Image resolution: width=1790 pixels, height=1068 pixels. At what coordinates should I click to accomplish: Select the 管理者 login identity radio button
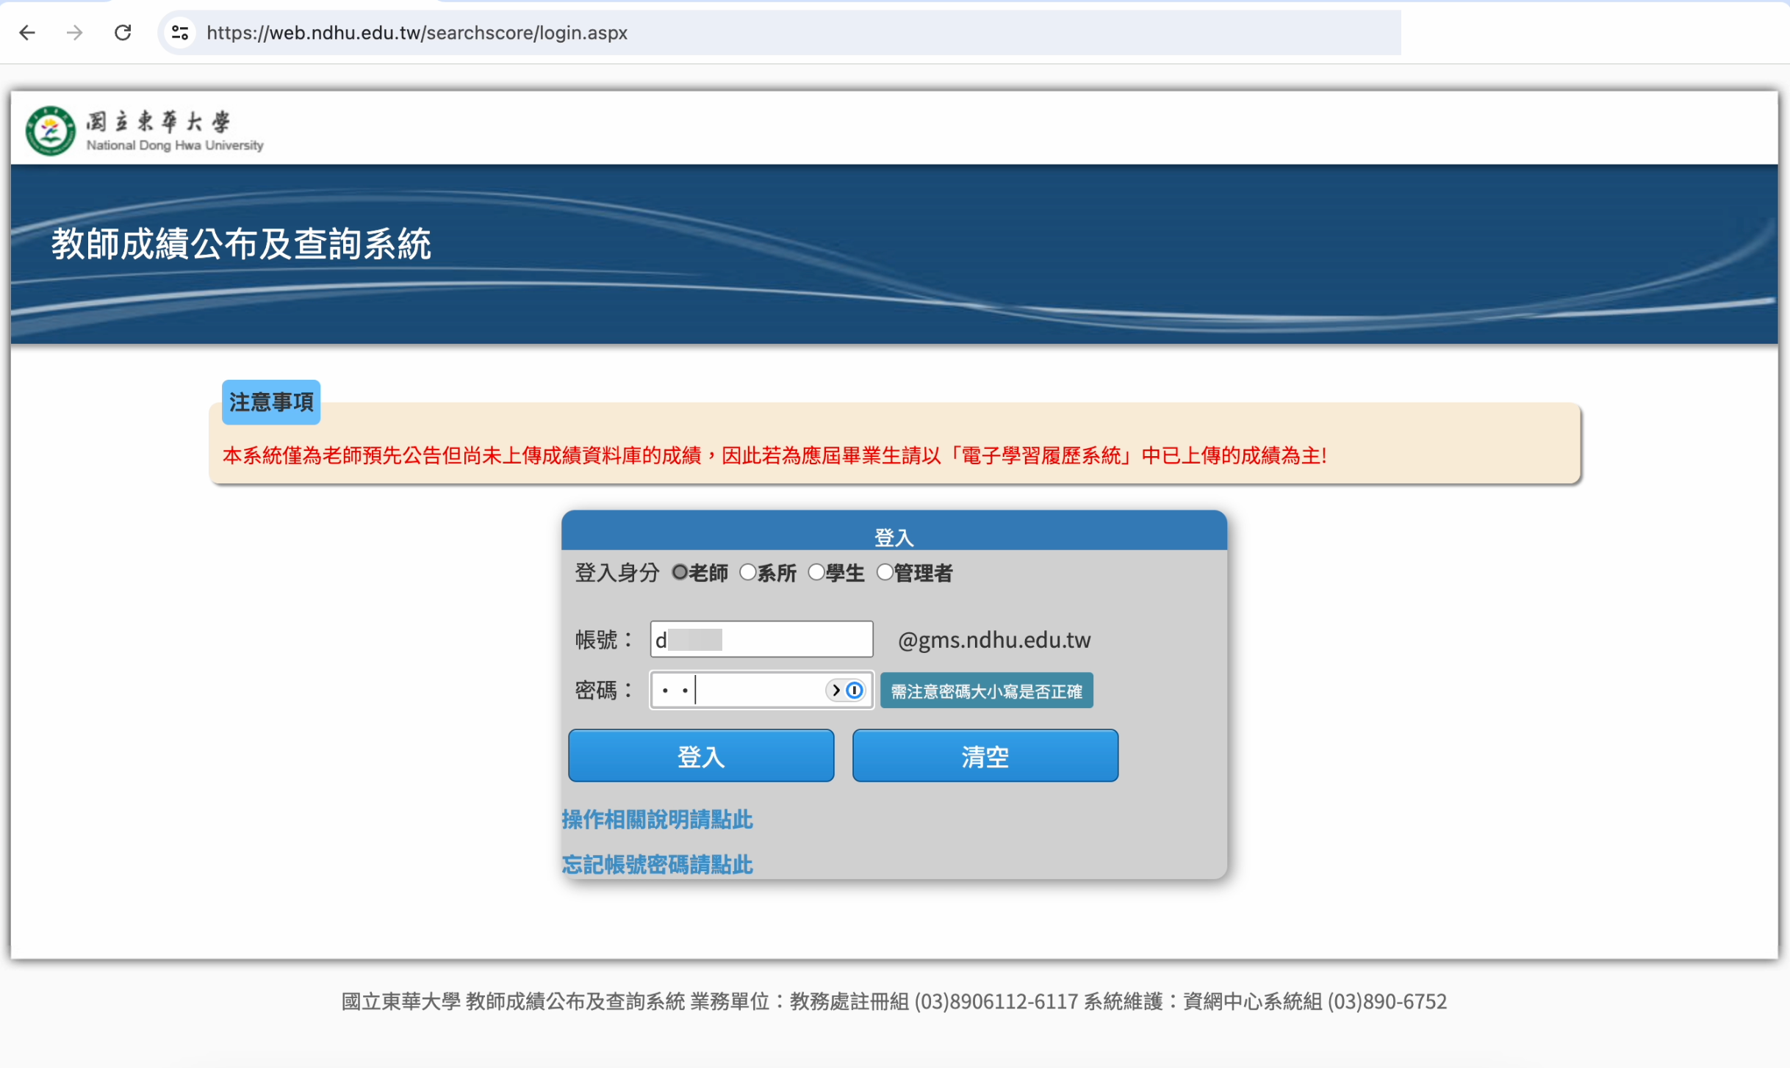(885, 572)
